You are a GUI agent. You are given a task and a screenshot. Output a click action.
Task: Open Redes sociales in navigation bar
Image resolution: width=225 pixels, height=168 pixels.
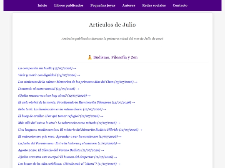tap(154, 5)
